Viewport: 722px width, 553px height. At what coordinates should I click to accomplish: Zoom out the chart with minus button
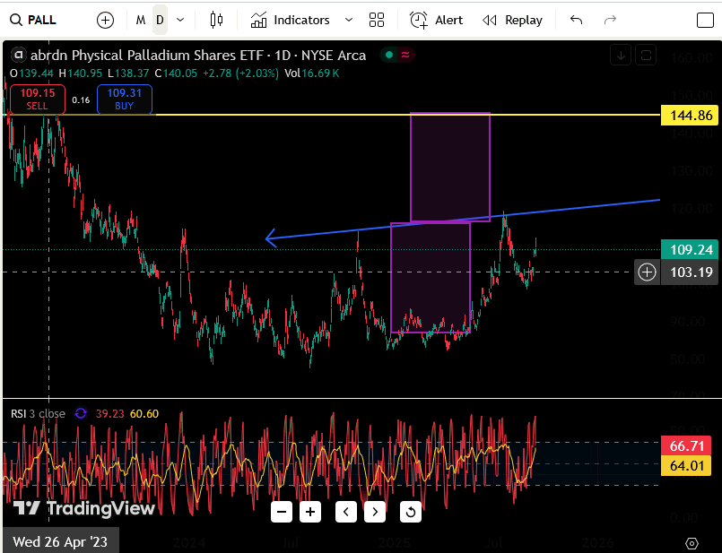pos(283,512)
